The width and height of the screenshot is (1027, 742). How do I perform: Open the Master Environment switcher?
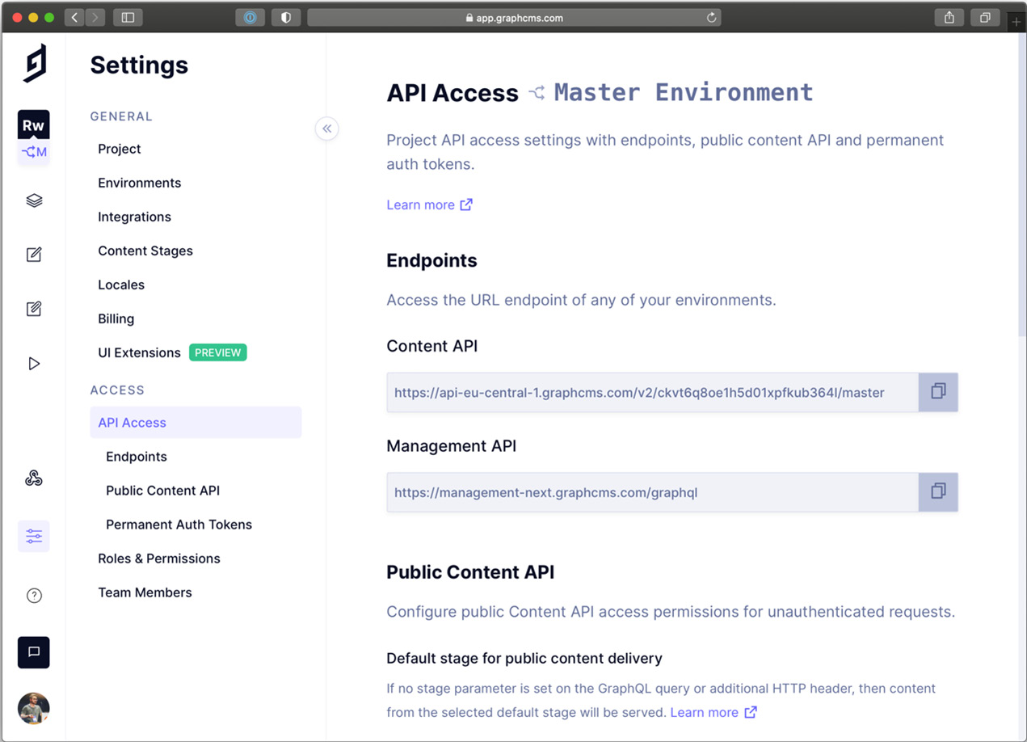click(x=683, y=92)
